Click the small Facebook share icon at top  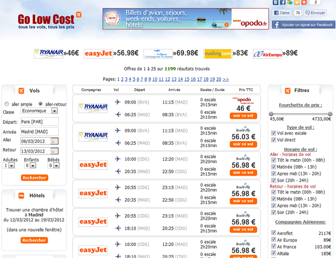282,2
